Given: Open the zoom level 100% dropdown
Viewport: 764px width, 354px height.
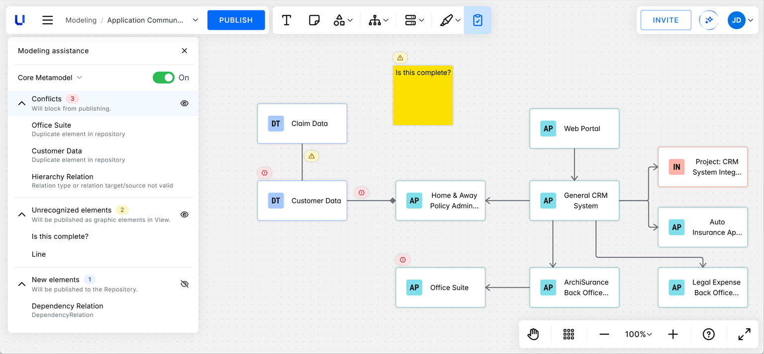Looking at the screenshot, I should point(638,334).
